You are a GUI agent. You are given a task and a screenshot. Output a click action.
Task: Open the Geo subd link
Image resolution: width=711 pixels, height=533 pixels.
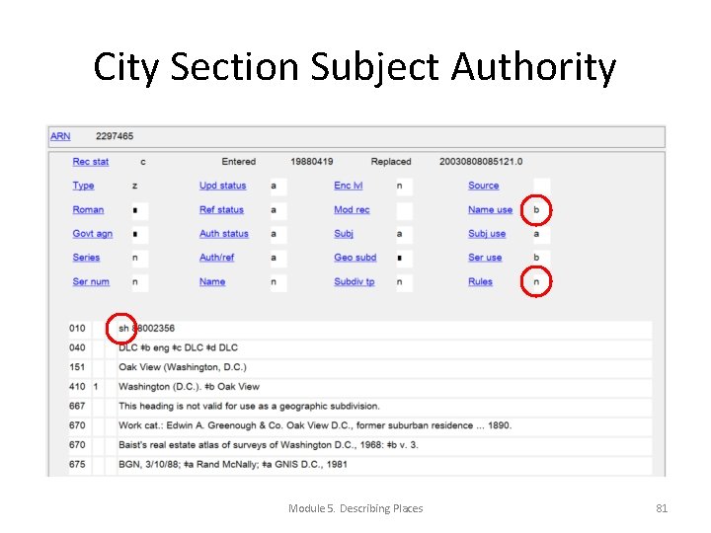[x=355, y=258]
